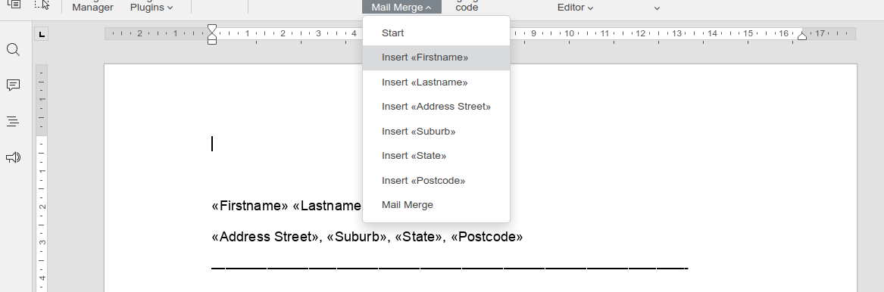Expand the Editor dropdown
This screenshot has height=292, width=884.
point(575,8)
